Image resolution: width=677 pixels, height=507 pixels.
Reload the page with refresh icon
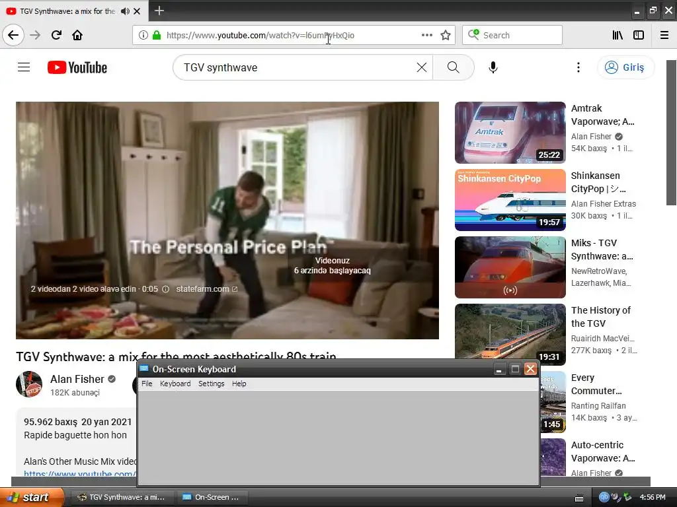57,35
